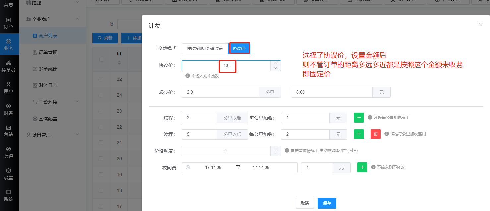Viewport: 490px width, 211px height.
Task: Click info icon beside 不输入则不更改 hint
Action: point(188,76)
